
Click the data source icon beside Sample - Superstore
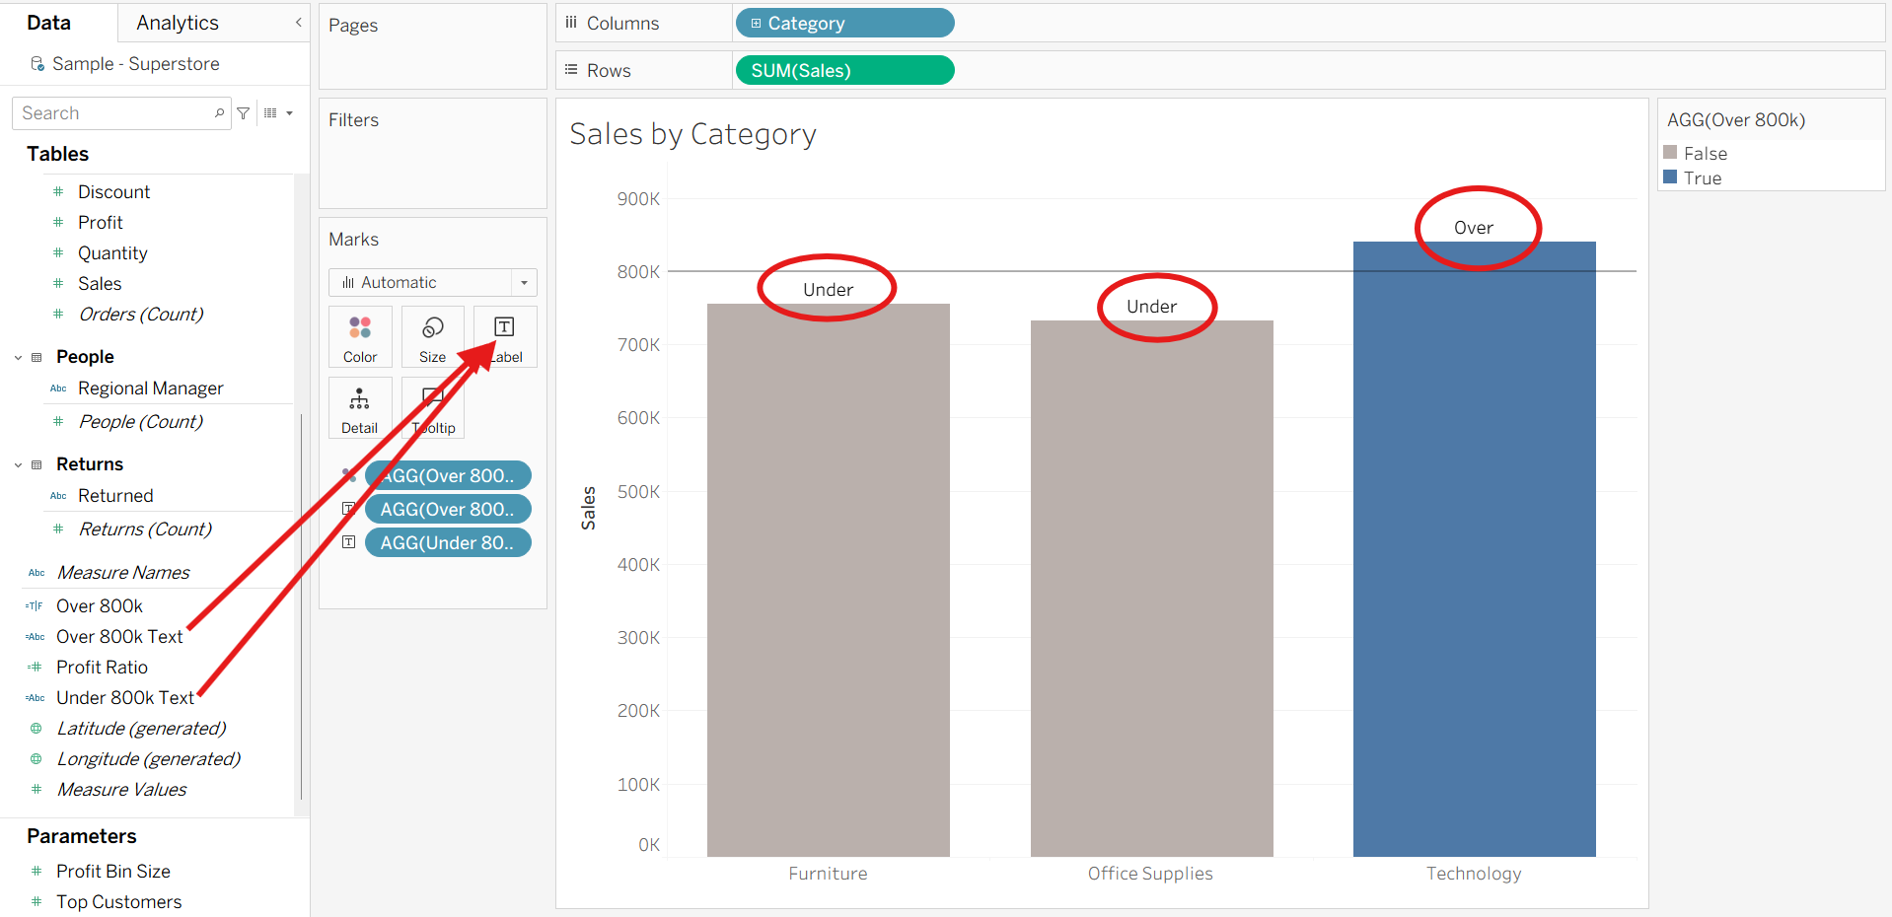pos(37,64)
